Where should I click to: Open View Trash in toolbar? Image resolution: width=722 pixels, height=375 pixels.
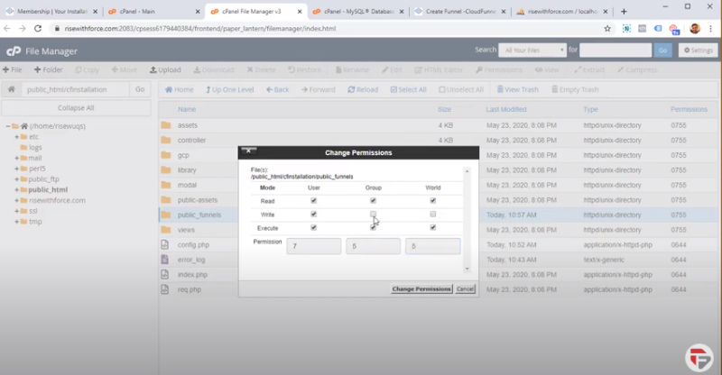coord(499,89)
